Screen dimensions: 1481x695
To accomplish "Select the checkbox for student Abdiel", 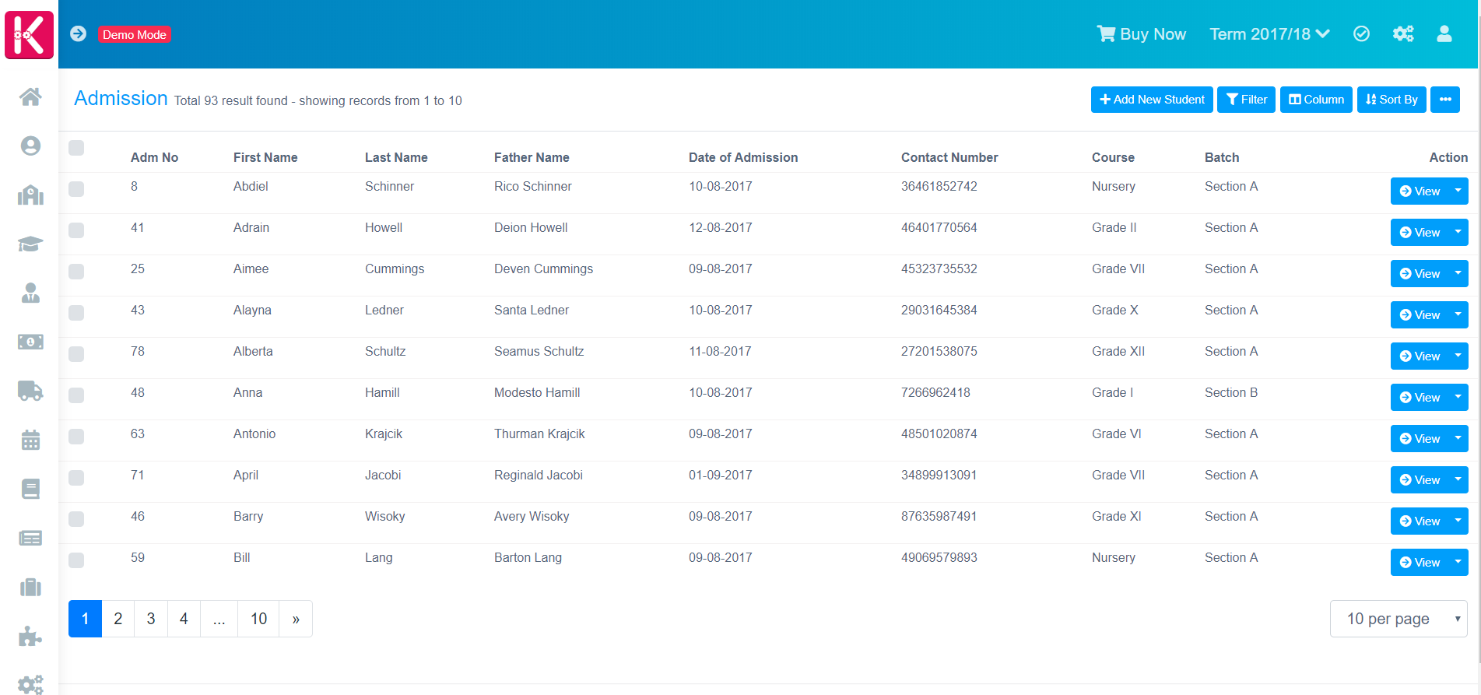I will [76, 189].
